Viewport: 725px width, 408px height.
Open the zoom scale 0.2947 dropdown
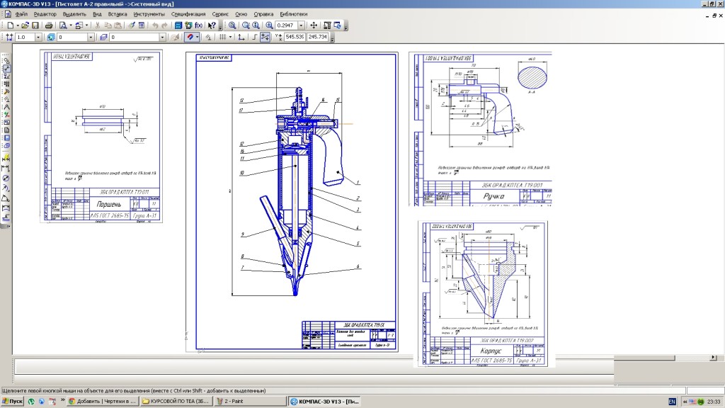tap(301, 25)
